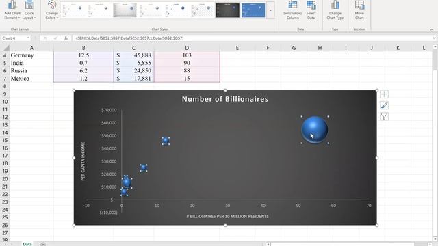Click the cell with value 45,888
Screen dimensions: 438x246
134,55
